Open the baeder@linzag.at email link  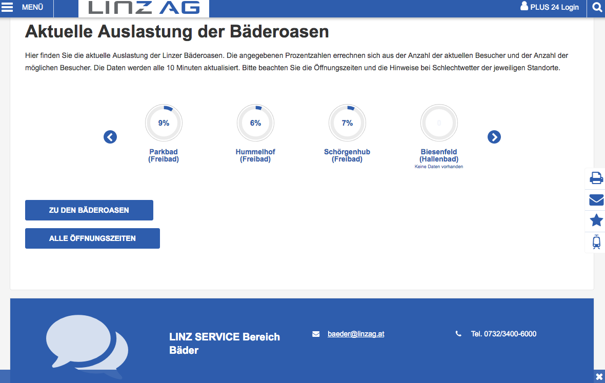coord(356,334)
